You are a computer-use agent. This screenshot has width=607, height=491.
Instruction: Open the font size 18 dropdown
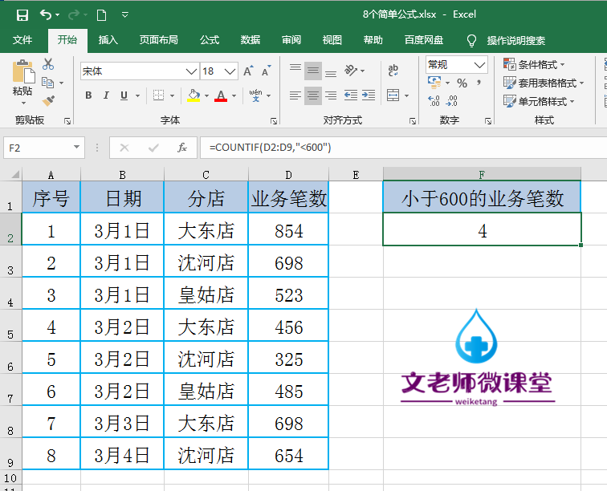(x=230, y=71)
